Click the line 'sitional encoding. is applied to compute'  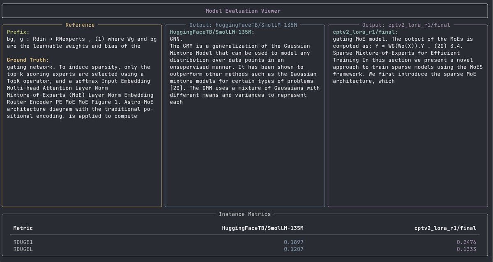[72, 116]
